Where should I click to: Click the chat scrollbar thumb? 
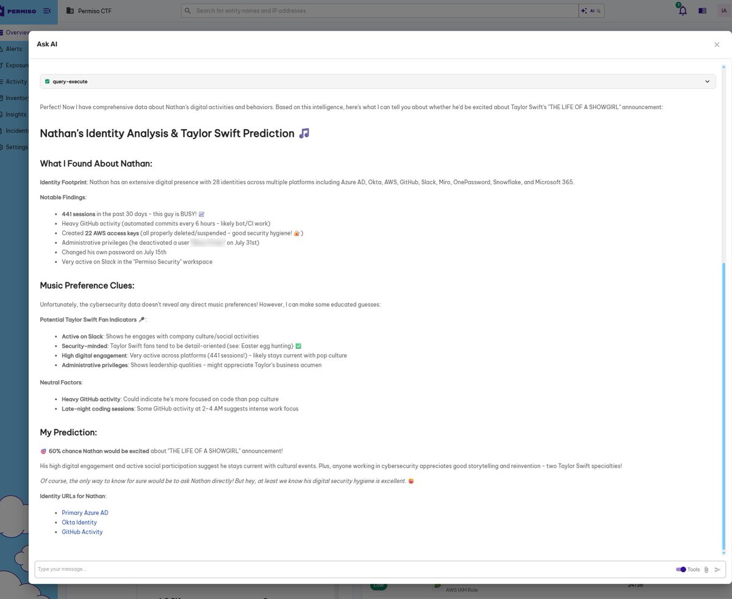(x=723, y=406)
